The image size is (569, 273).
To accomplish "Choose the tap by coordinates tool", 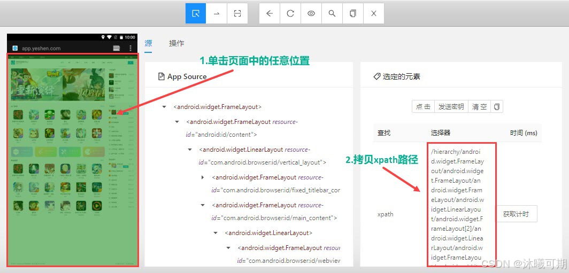I will 237,13.
